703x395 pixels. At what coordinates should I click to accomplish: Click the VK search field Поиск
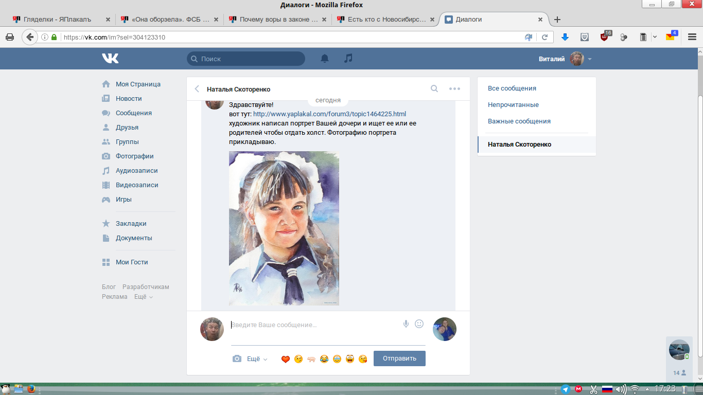pos(246,59)
